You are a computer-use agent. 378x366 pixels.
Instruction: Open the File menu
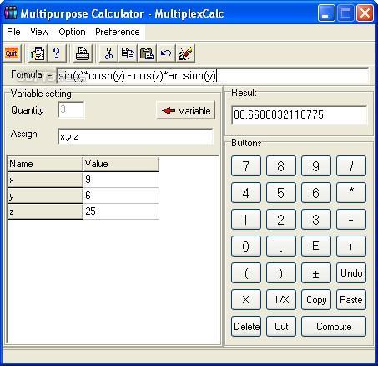point(13,32)
